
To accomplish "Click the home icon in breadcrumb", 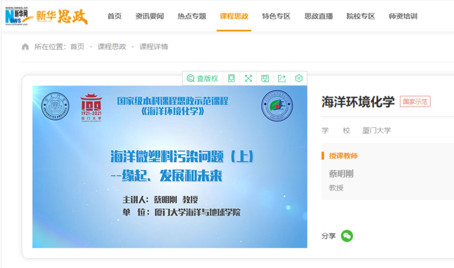I will 25,47.
